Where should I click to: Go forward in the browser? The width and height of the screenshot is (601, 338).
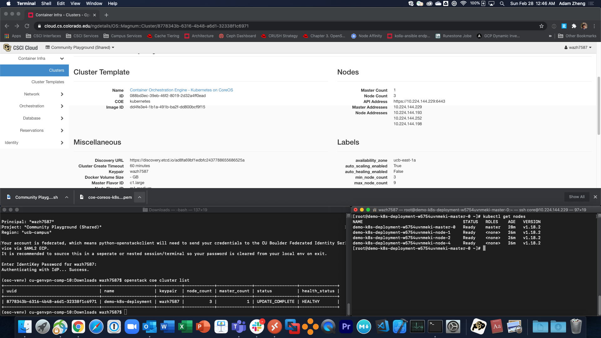[x=17, y=26]
